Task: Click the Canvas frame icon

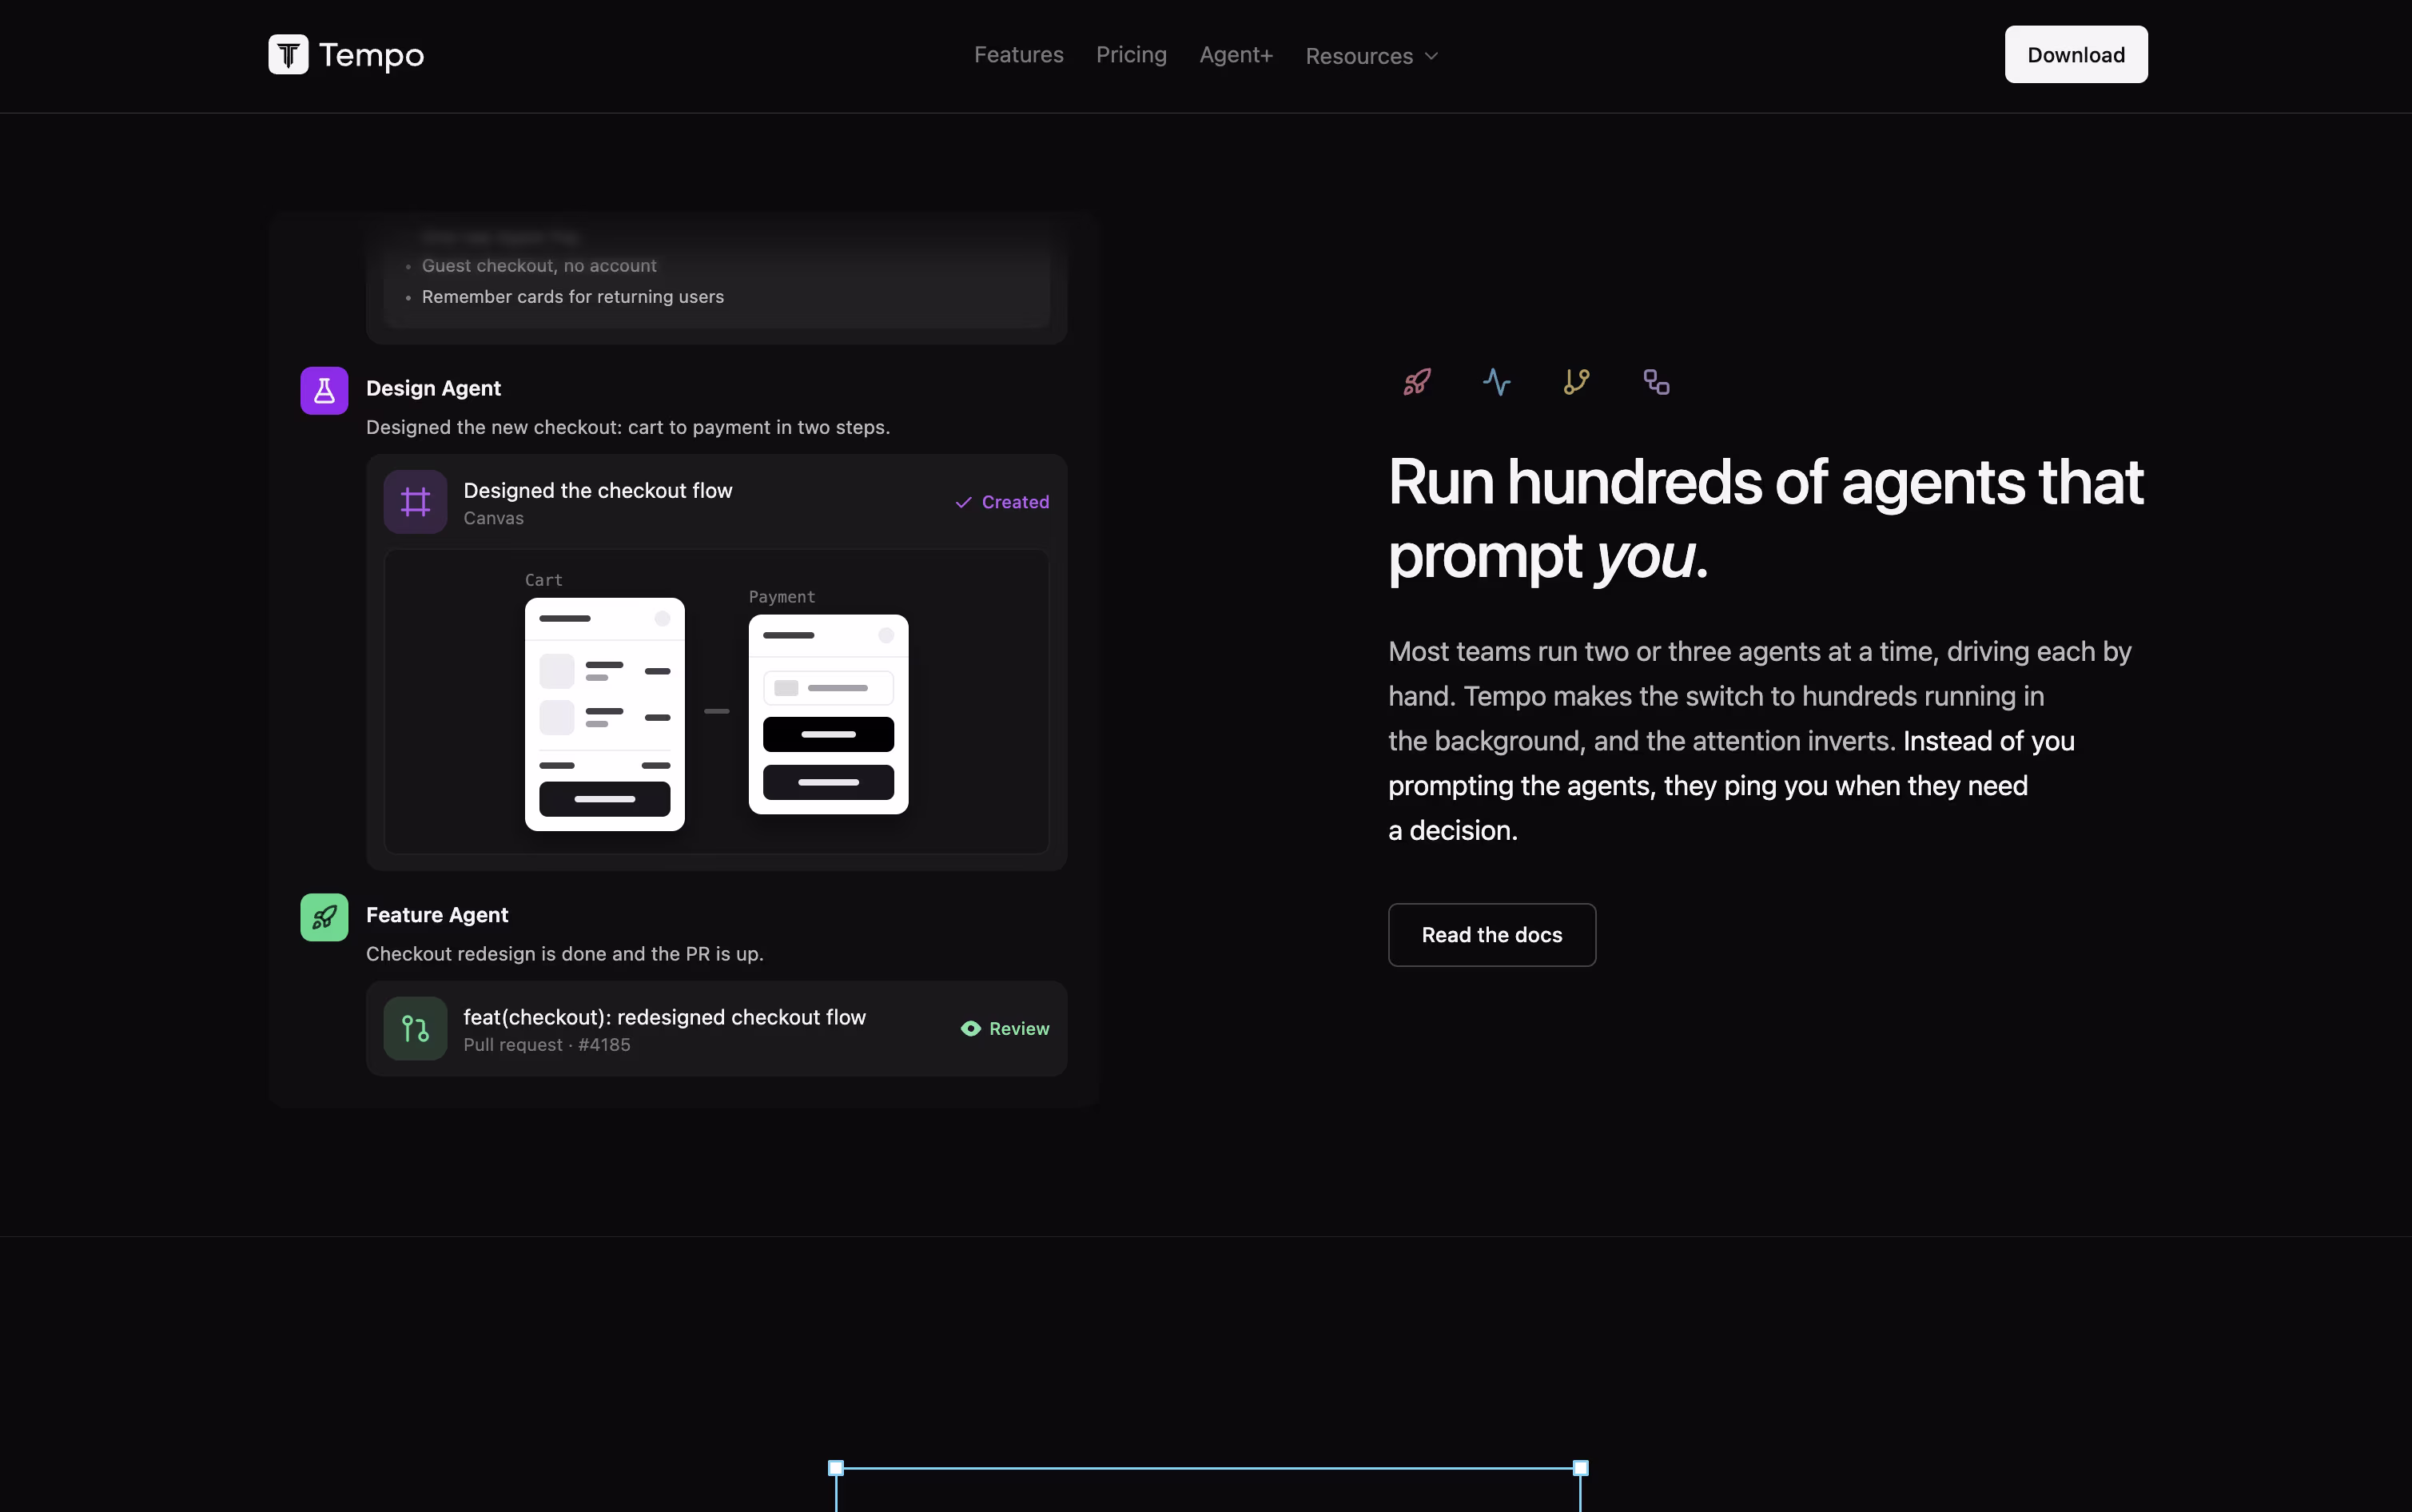Action: 415,502
